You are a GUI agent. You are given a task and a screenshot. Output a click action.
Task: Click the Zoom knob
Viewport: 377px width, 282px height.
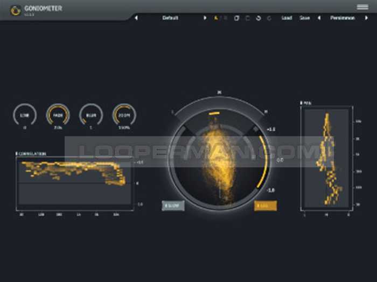[124, 115]
